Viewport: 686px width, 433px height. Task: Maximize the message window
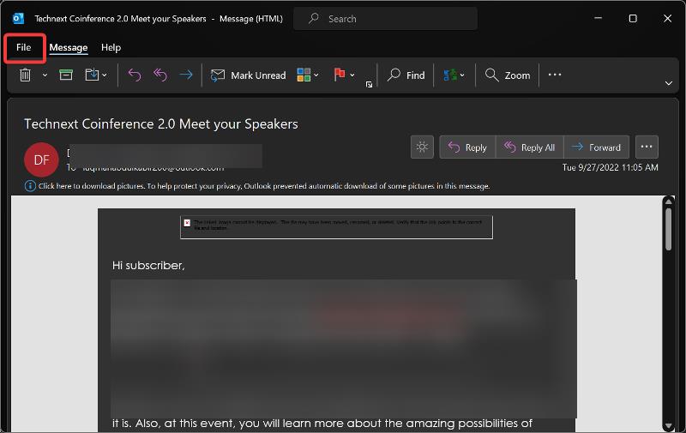633,18
